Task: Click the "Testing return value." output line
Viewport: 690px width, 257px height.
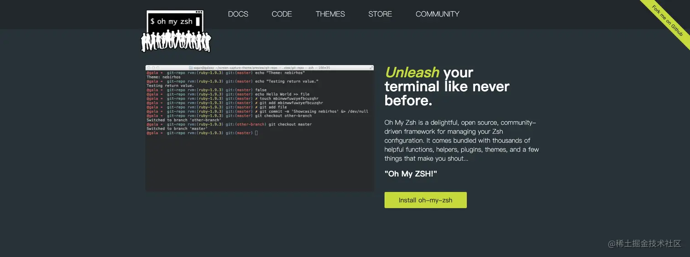Action: tap(170, 86)
